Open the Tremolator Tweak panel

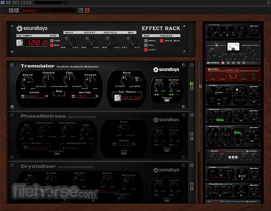[x=167, y=100]
